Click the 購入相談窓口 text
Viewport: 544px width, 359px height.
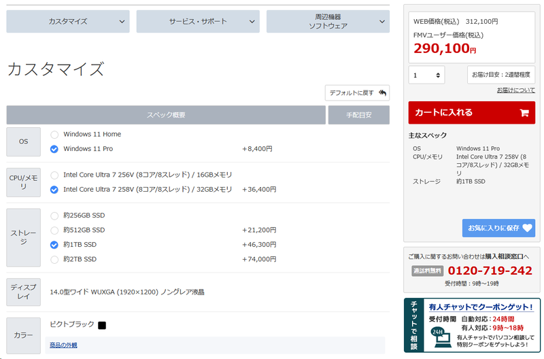click(504, 257)
